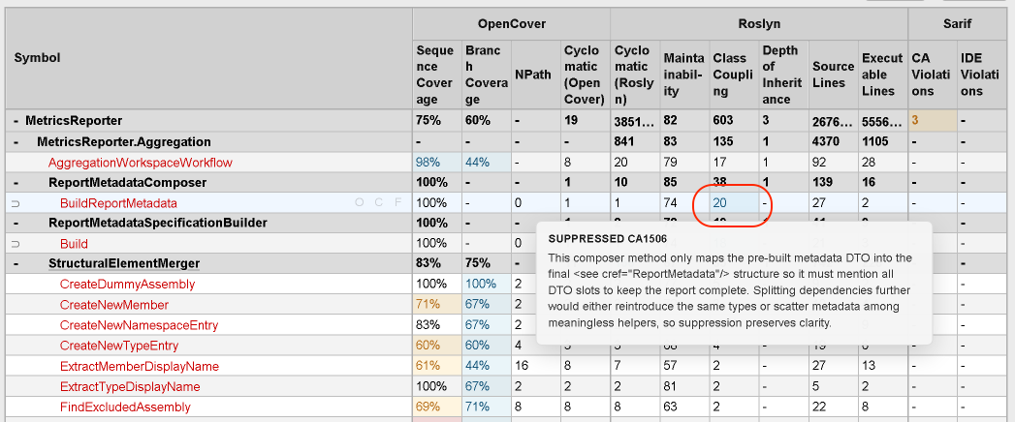The height and width of the screenshot is (422, 1015).
Task: Select the BuildReportMetadata member
Action: 118,203
